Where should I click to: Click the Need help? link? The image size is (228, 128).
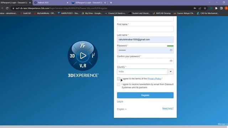pos(168,108)
